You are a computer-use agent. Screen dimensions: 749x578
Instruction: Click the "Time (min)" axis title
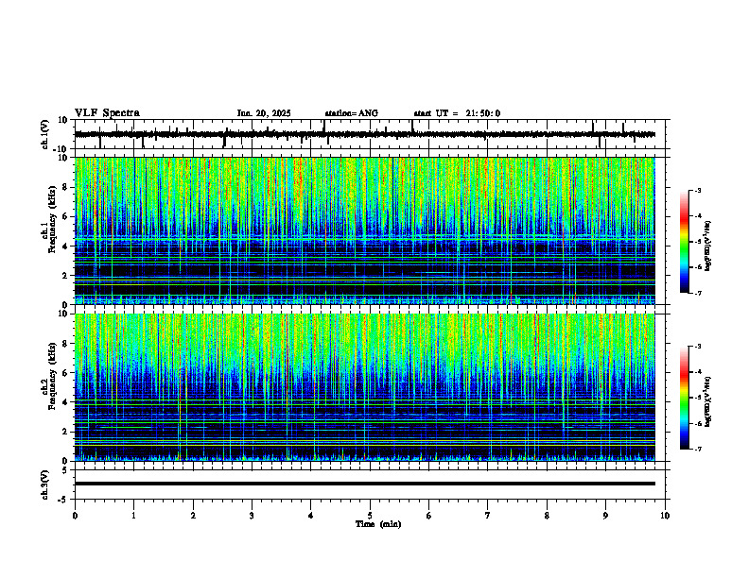point(378,524)
